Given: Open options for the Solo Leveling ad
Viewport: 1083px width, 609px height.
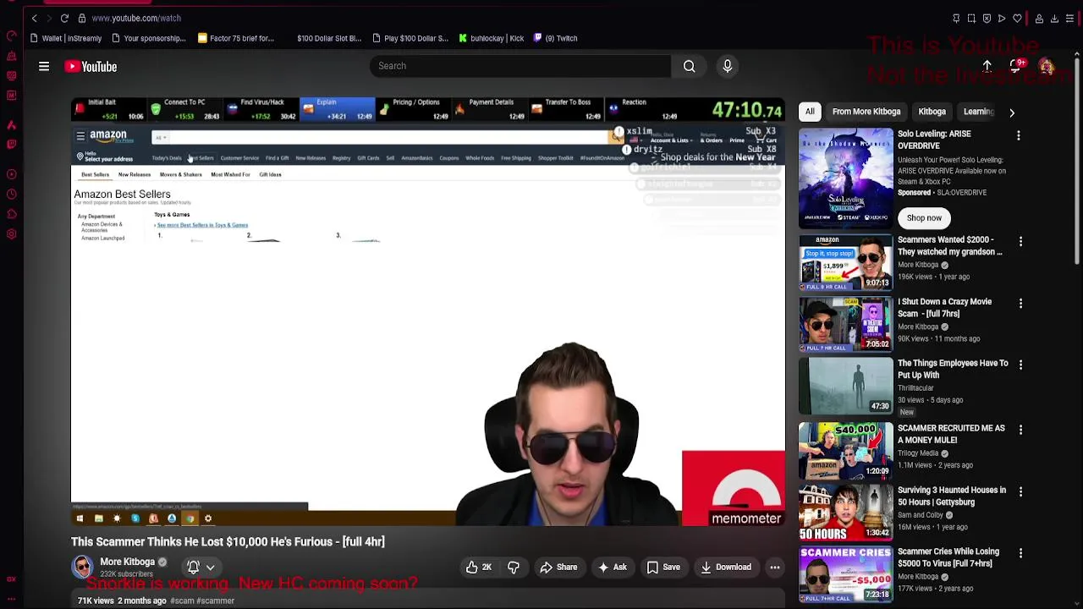Looking at the screenshot, I should point(1019,135).
